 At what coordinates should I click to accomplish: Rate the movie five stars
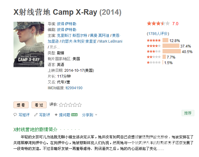click(x=80, y=105)
